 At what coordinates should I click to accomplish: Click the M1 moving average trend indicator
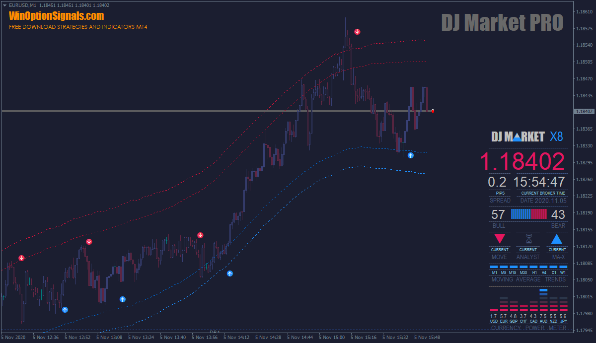(494, 267)
